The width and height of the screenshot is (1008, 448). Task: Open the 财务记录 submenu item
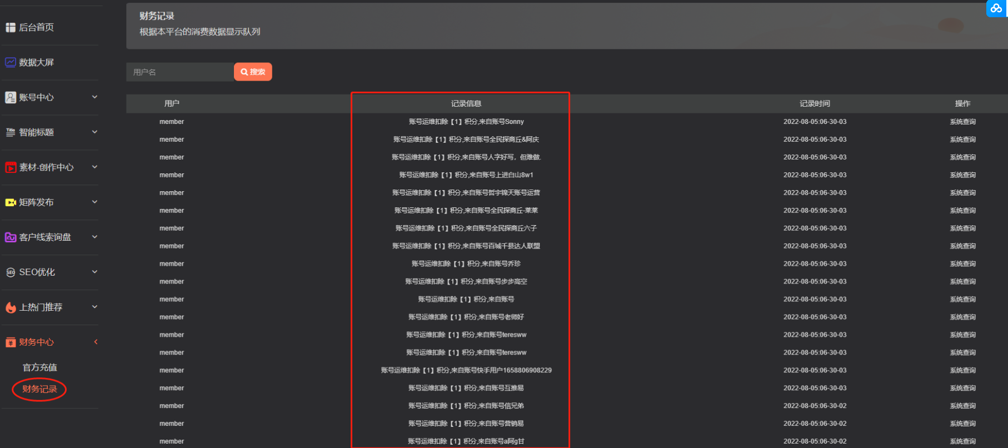coord(39,389)
